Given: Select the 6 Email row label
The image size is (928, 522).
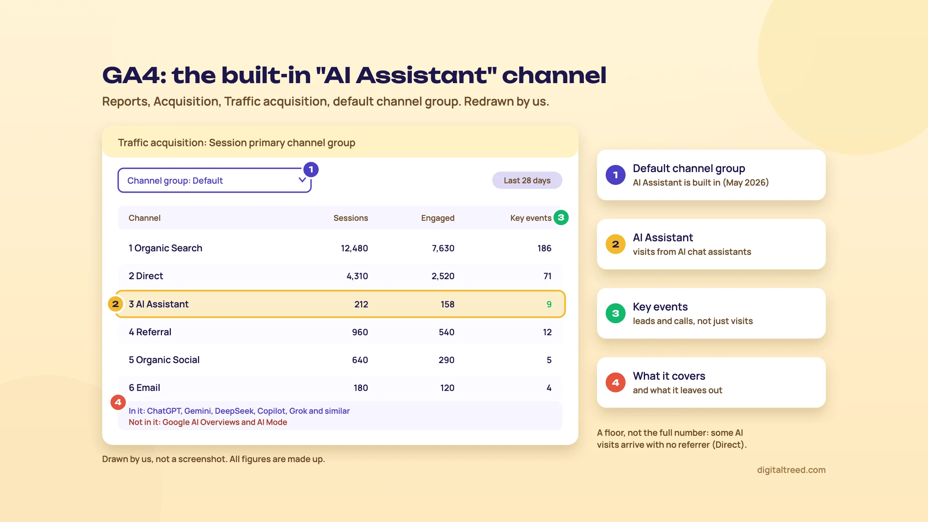Looking at the screenshot, I should [x=144, y=388].
